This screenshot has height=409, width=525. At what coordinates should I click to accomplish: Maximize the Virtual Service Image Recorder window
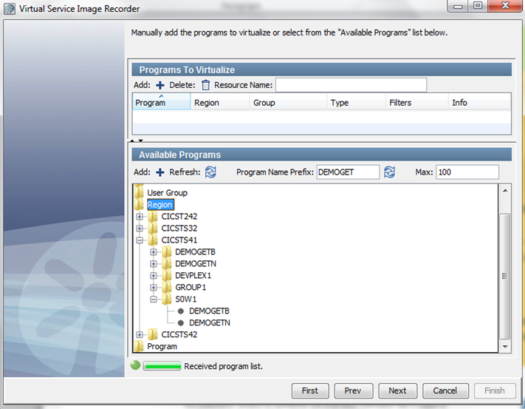click(478, 6)
